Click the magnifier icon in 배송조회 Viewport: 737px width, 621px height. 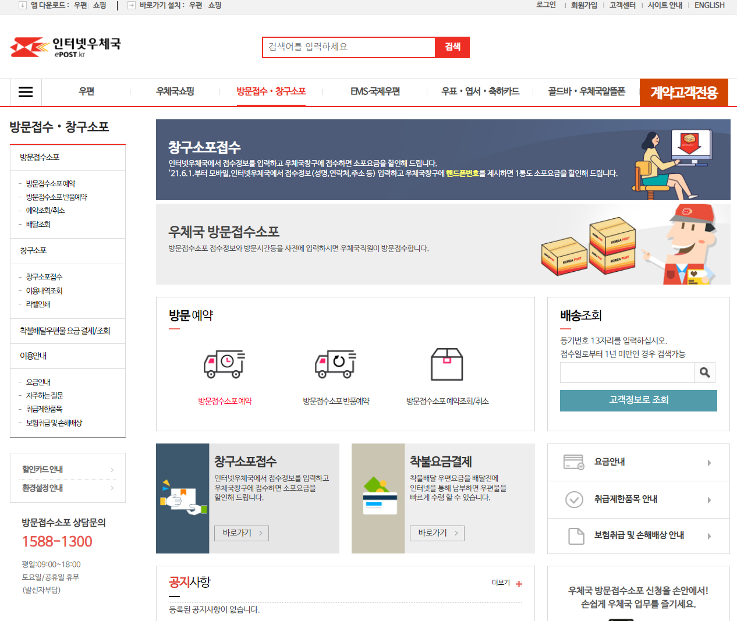tap(704, 372)
